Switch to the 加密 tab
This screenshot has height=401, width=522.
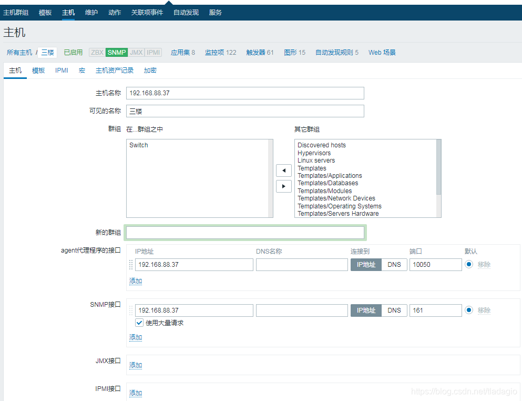[x=150, y=71]
